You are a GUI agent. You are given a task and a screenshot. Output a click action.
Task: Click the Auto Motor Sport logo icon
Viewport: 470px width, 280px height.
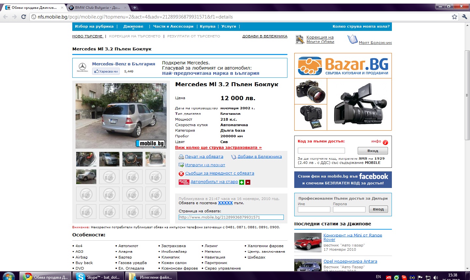[x=184, y=182]
